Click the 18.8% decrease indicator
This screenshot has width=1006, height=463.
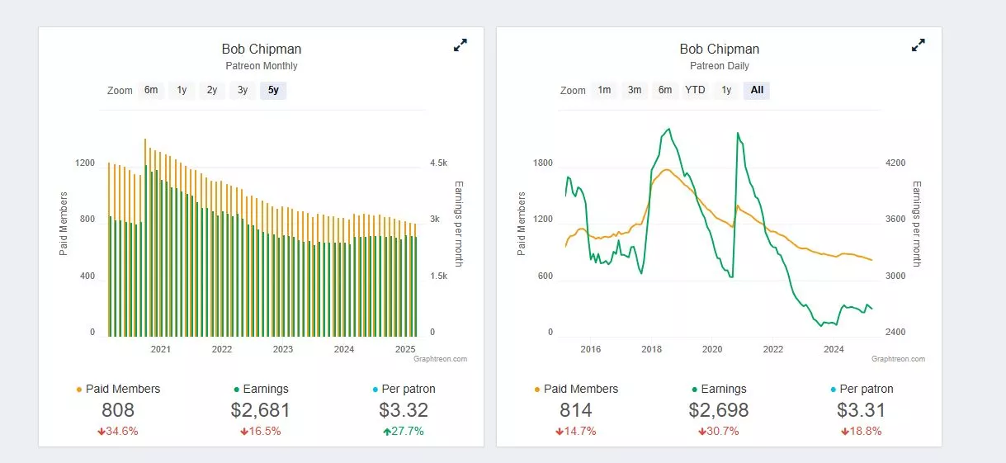pos(862,431)
